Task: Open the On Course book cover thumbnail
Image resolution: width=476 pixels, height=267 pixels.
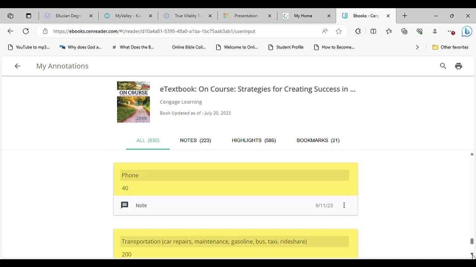Action: 134,102
